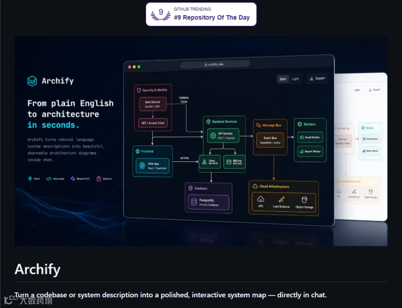This screenshot has width=402, height=308.
Task: Click the Frontend globe icon
Action: (138, 151)
